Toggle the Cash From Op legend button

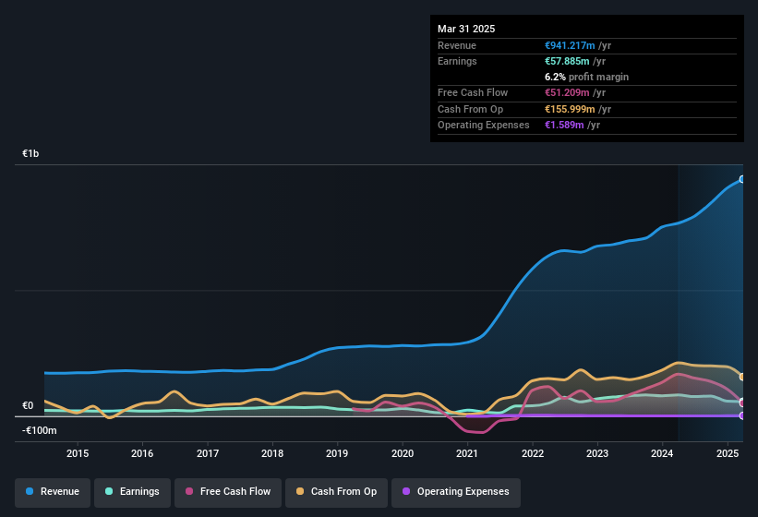[x=336, y=492]
